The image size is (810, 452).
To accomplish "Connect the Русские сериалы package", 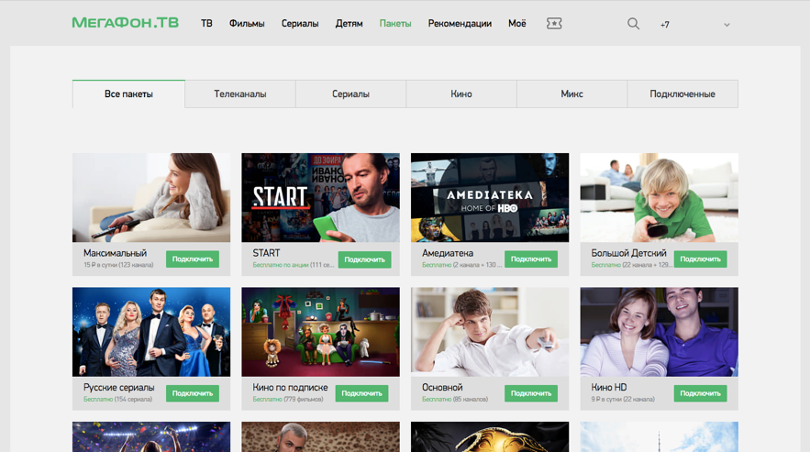I will [x=193, y=393].
